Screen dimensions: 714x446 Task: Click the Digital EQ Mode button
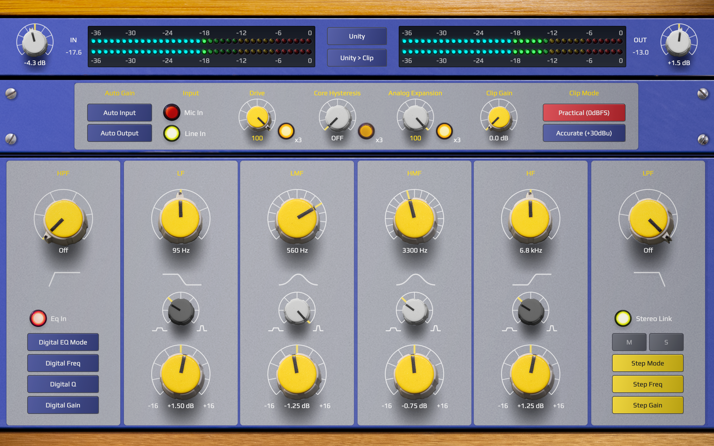[x=63, y=342]
